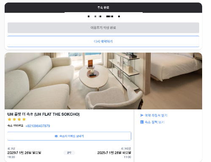Open the UH FLAT THE SOKCHO title
Image resolution: width=211 pixels, height=162 pixels.
tap(43, 114)
